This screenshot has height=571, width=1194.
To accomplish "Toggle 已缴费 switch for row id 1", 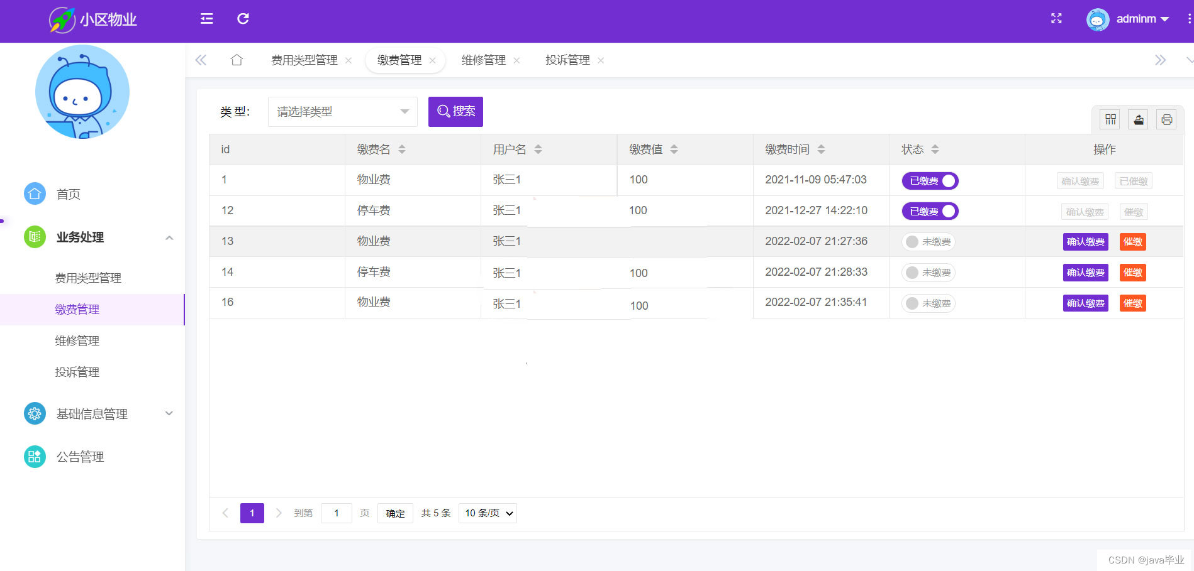I will coord(930,181).
